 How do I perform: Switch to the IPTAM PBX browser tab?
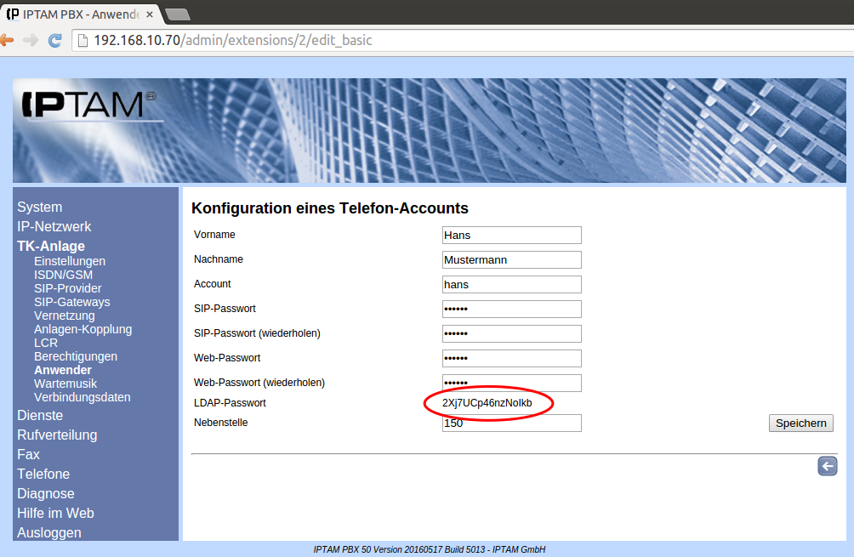(x=77, y=14)
